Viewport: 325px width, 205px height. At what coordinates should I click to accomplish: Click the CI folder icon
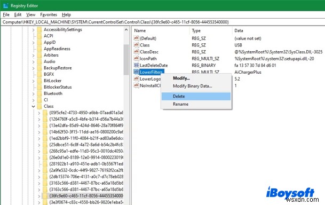[x=39, y=100]
